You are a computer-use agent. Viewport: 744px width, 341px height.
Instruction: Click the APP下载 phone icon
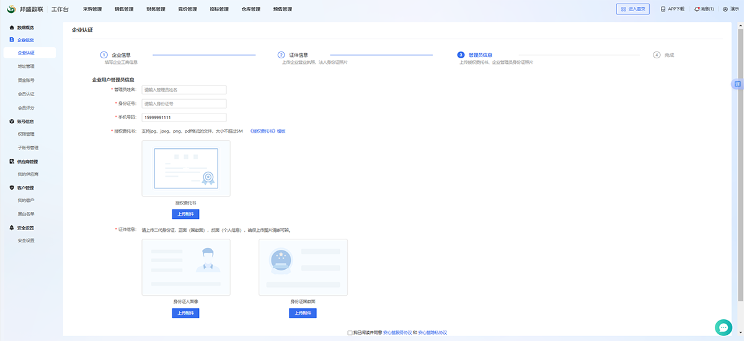tap(663, 9)
